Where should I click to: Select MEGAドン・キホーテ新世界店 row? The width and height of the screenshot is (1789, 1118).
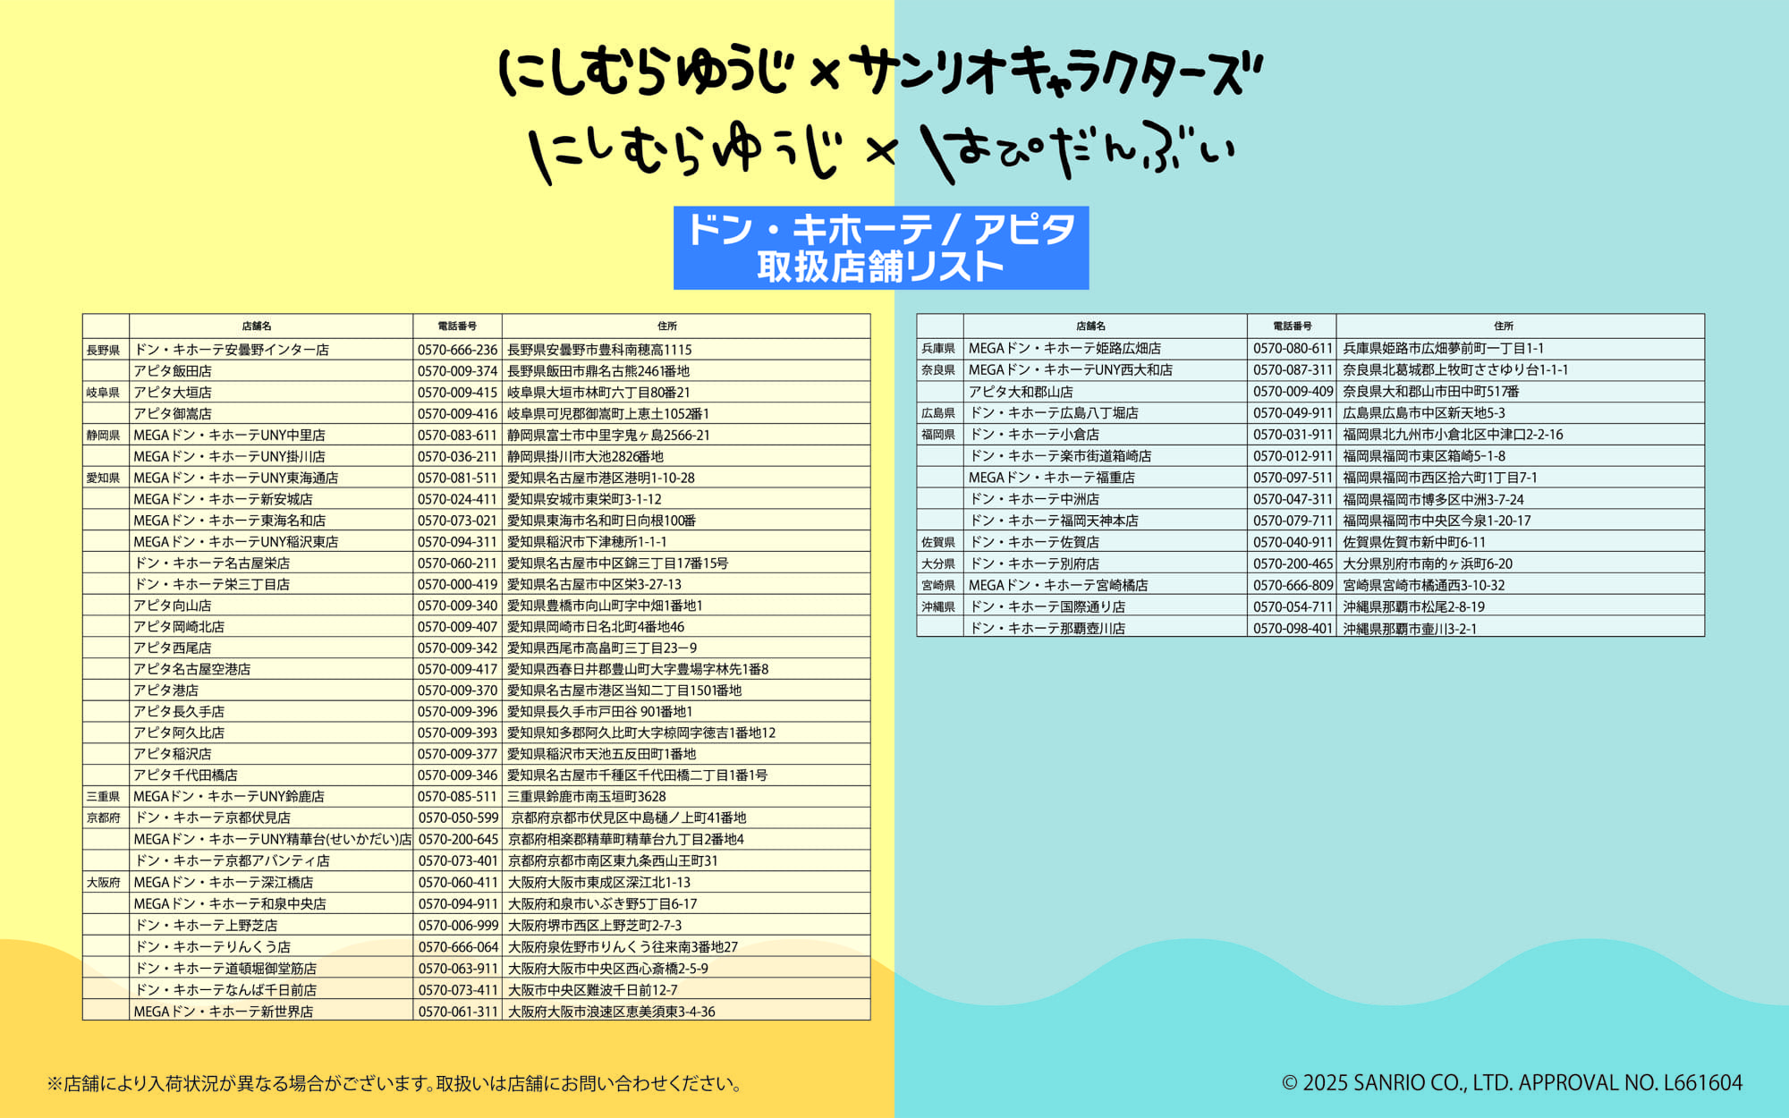[x=224, y=1012]
